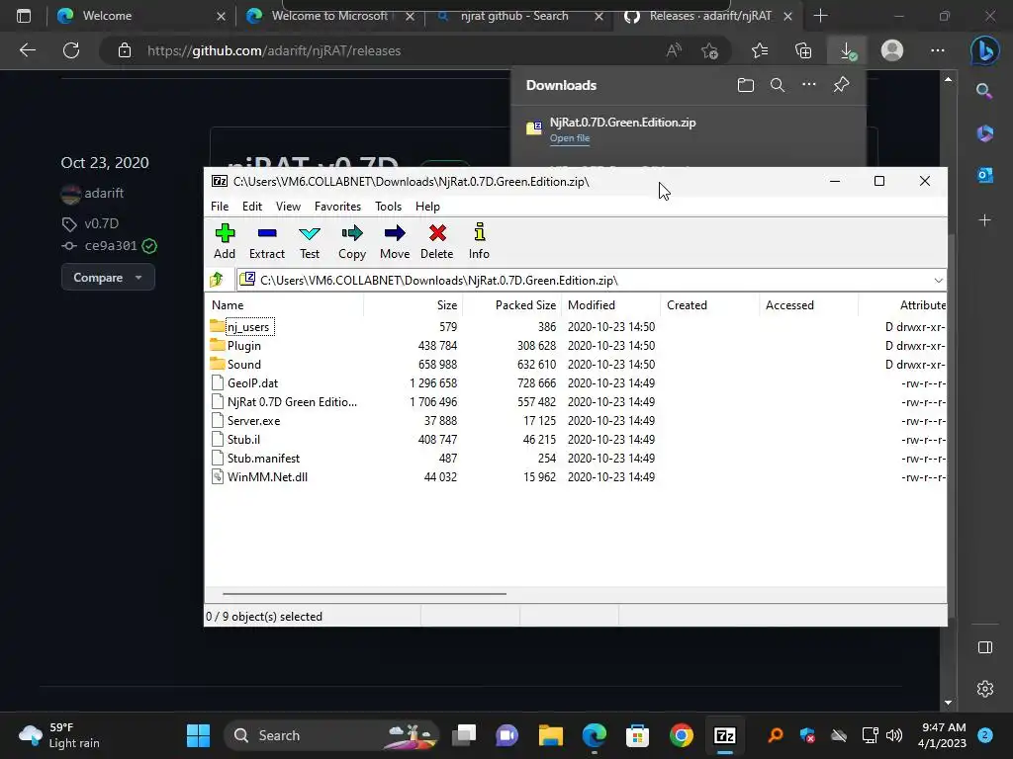1013x759 pixels.
Task: Click the Edge address bar URL
Action: point(274,51)
